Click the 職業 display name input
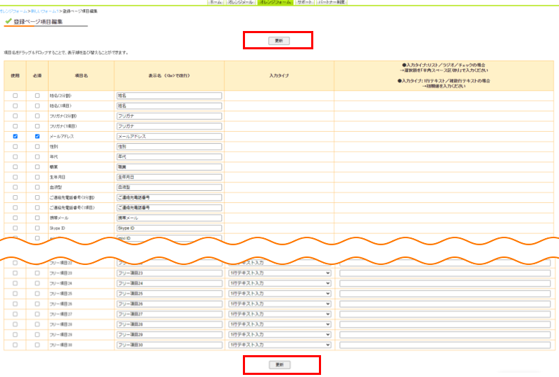559x377 pixels. [169, 167]
